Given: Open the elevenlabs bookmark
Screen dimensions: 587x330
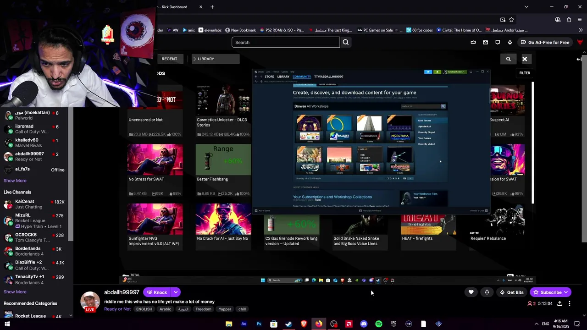Looking at the screenshot, I should click(x=210, y=30).
